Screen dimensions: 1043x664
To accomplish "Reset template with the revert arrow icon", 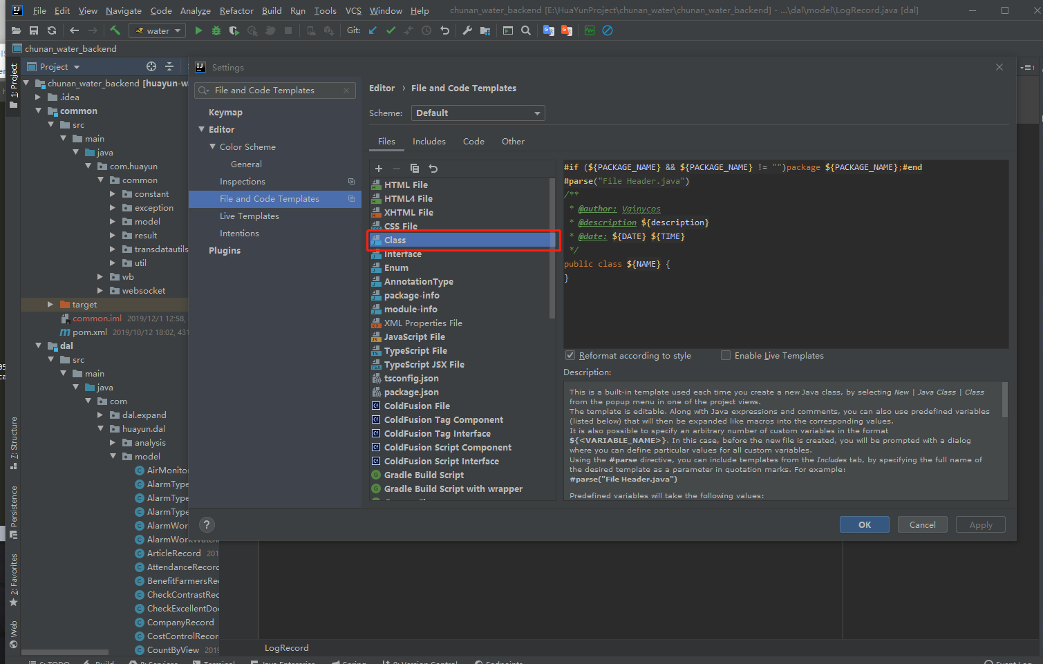I will [x=433, y=169].
